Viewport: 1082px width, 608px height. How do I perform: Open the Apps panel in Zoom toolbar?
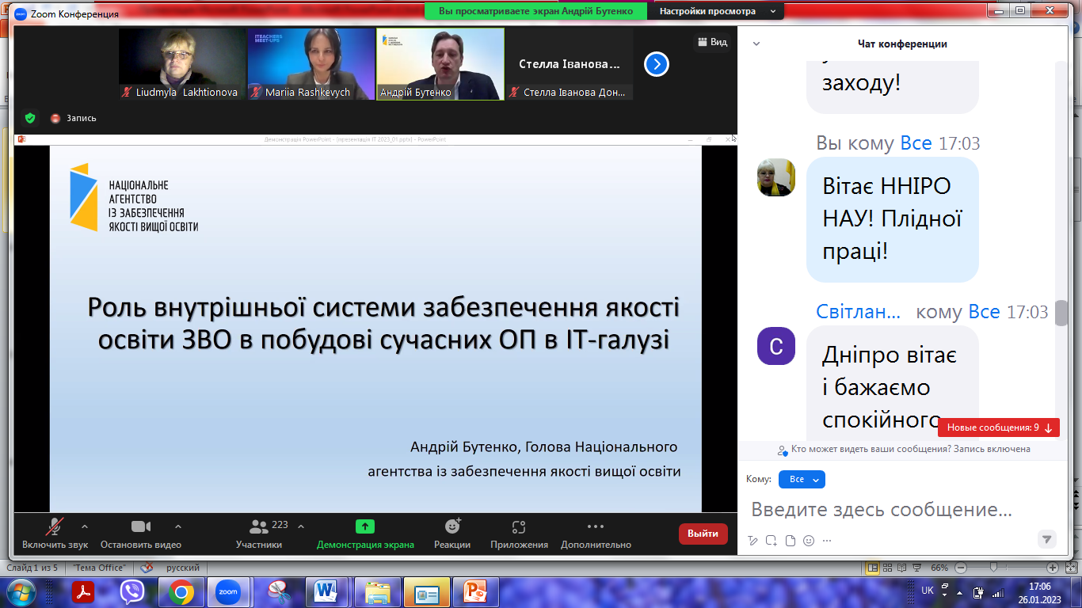519,527
